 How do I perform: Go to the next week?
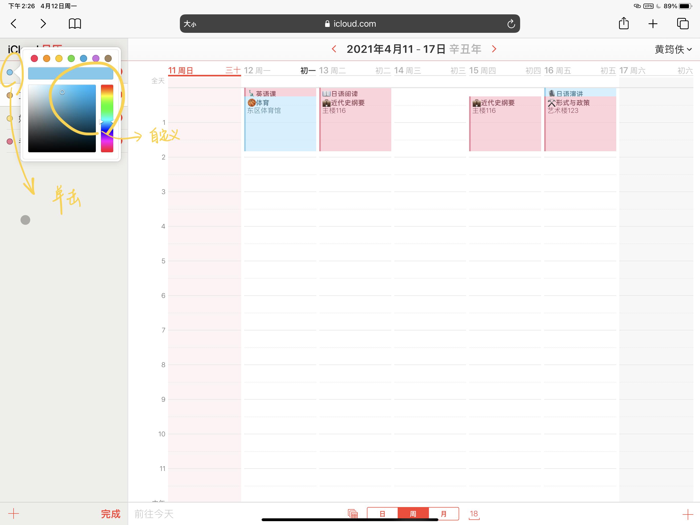(x=494, y=49)
